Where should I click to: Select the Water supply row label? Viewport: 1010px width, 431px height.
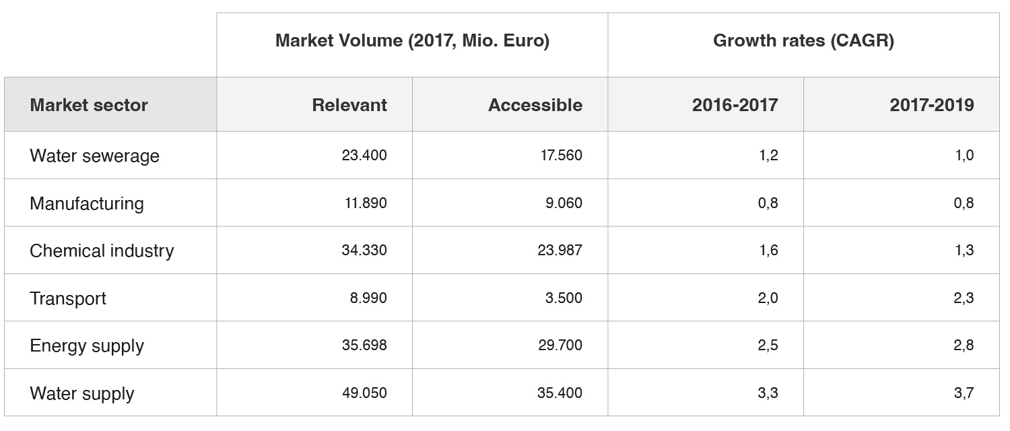[x=81, y=393]
